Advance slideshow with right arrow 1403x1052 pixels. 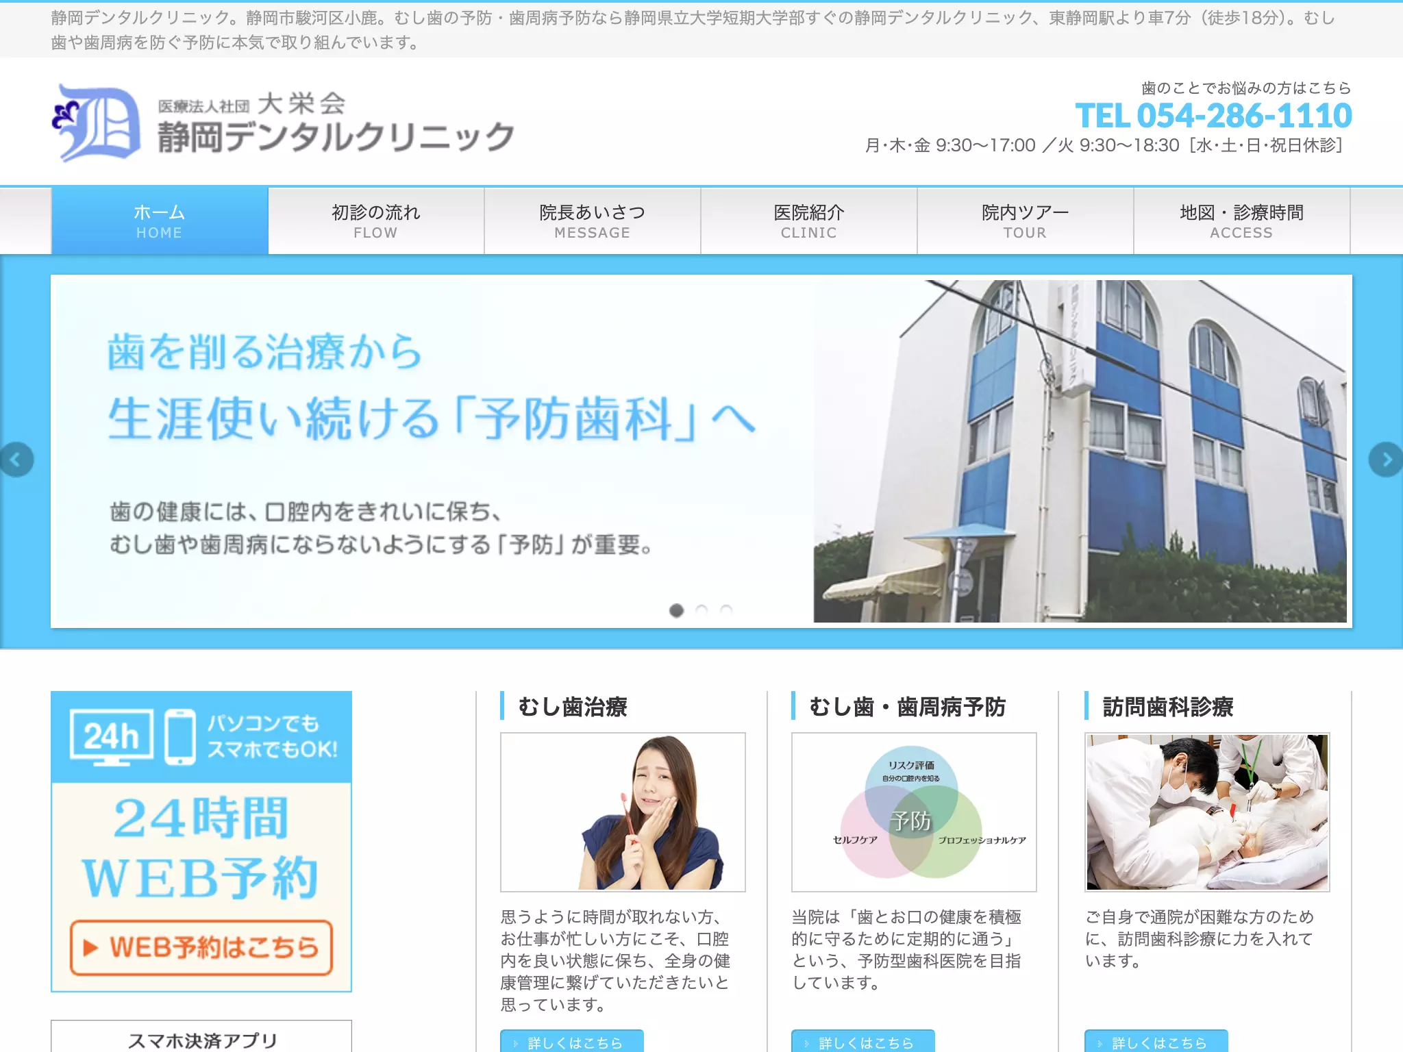[1387, 460]
